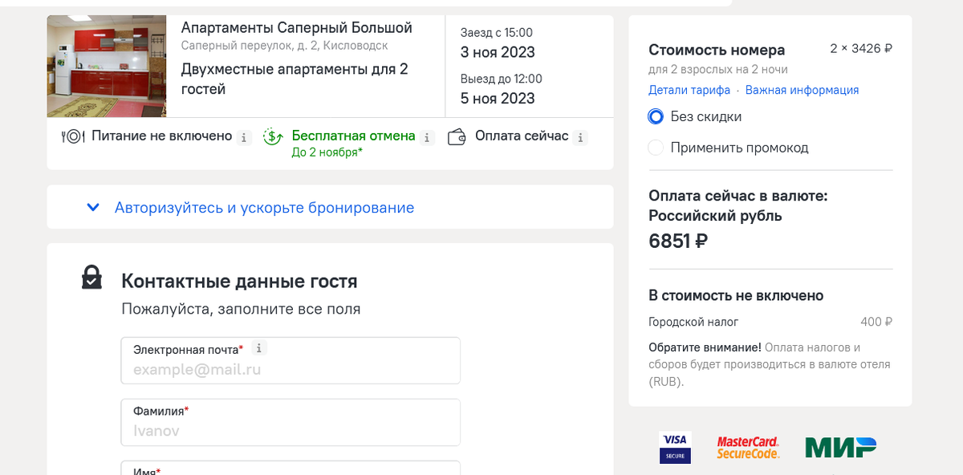Click the apartment kitchen photo thumbnail
This screenshot has width=963, height=475.
click(105, 66)
